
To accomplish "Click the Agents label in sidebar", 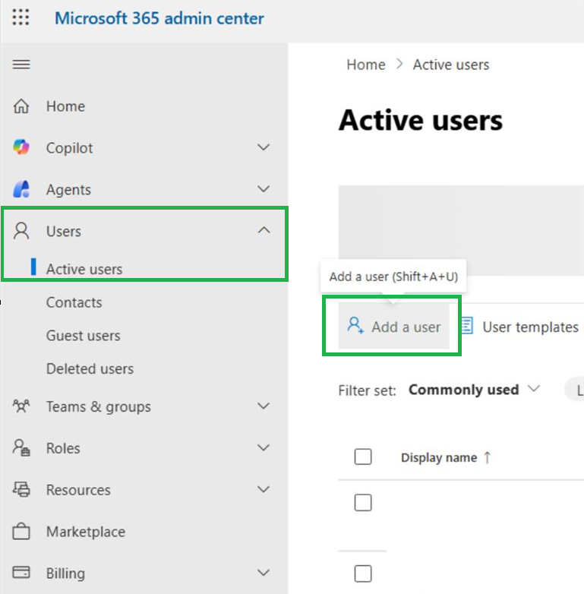I will point(68,190).
